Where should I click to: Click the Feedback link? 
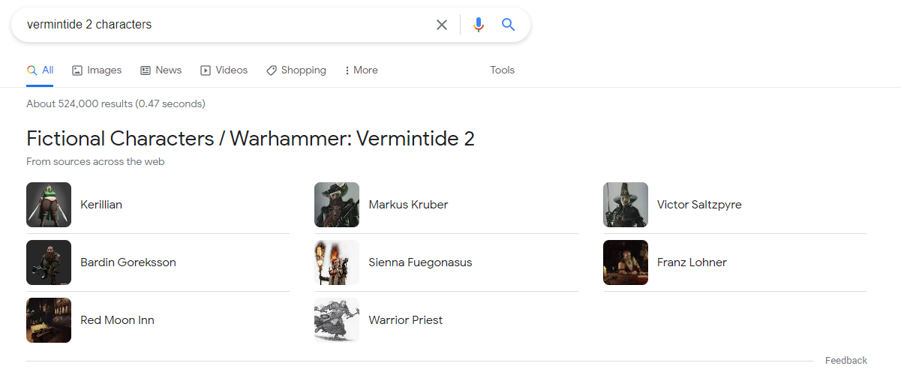click(845, 361)
